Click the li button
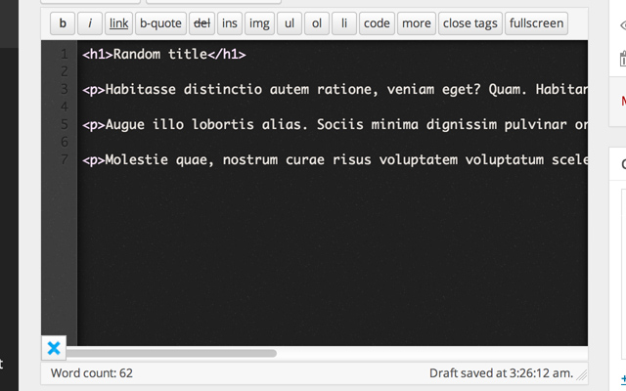The image size is (626, 391). point(344,23)
